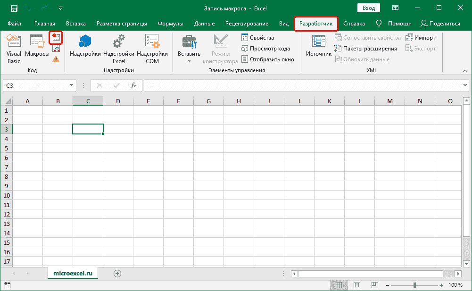Screen dimensions: 472x291
Task: Switch to Page Break Preview in status bar
Action: click(x=374, y=285)
